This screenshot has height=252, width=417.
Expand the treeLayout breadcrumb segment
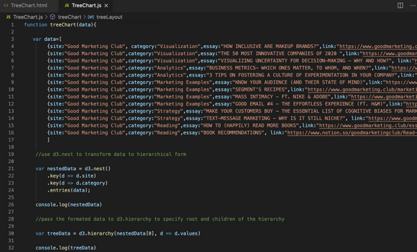109,17
